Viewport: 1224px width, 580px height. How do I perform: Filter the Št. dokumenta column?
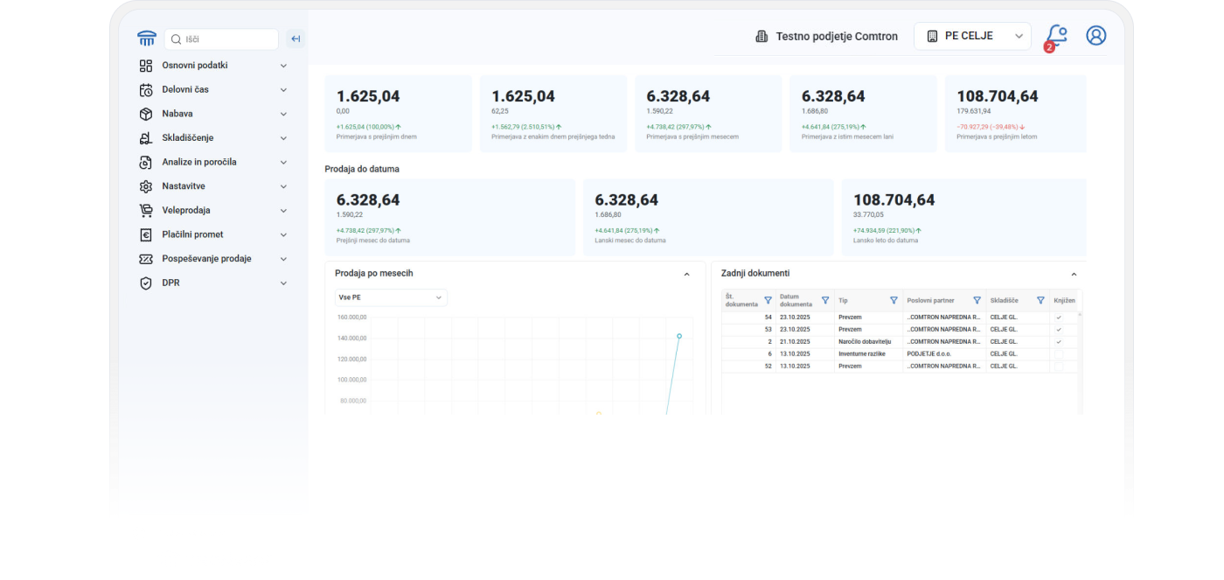coord(768,300)
